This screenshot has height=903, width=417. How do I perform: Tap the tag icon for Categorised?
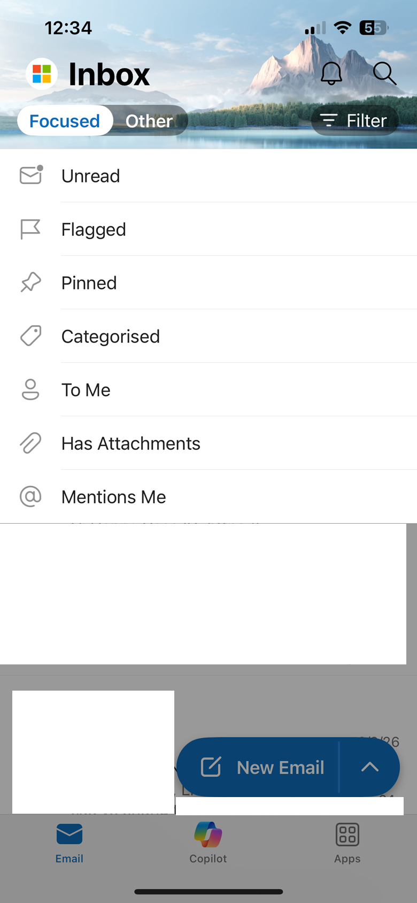tap(30, 336)
